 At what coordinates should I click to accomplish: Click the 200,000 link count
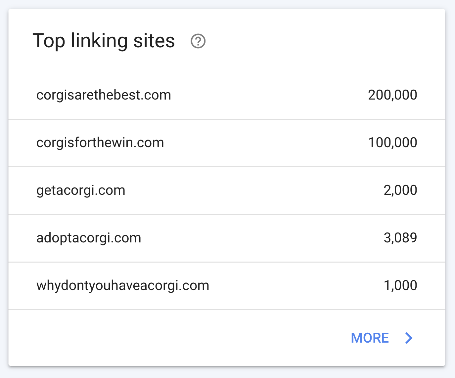point(392,95)
